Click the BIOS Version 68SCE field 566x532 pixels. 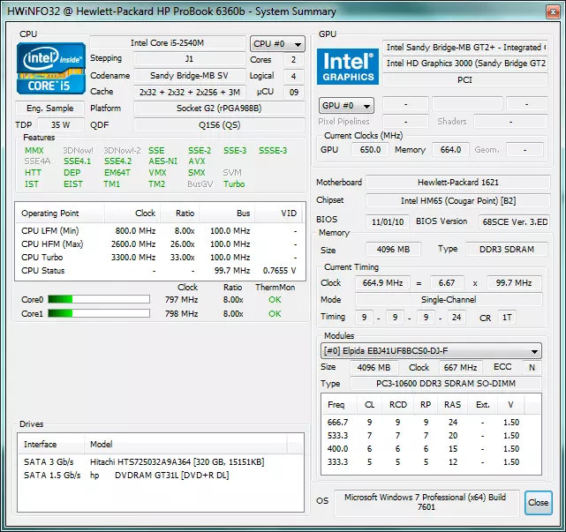[515, 221]
